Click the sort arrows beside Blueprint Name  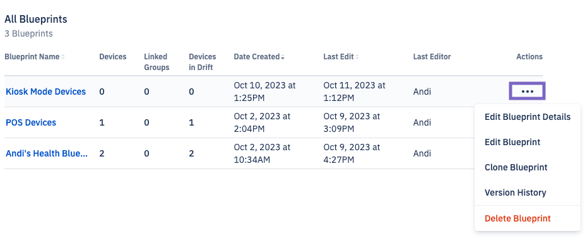tap(63, 57)
